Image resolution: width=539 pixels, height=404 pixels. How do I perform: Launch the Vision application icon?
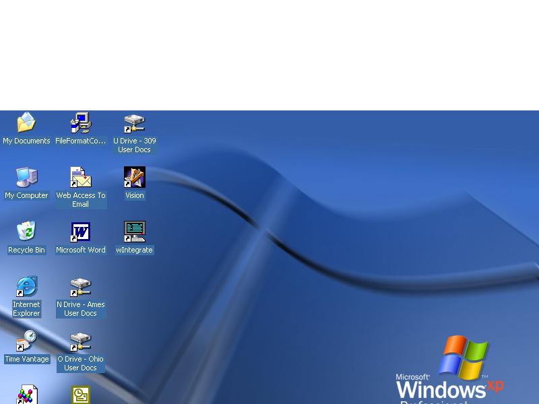coord(133,177)
